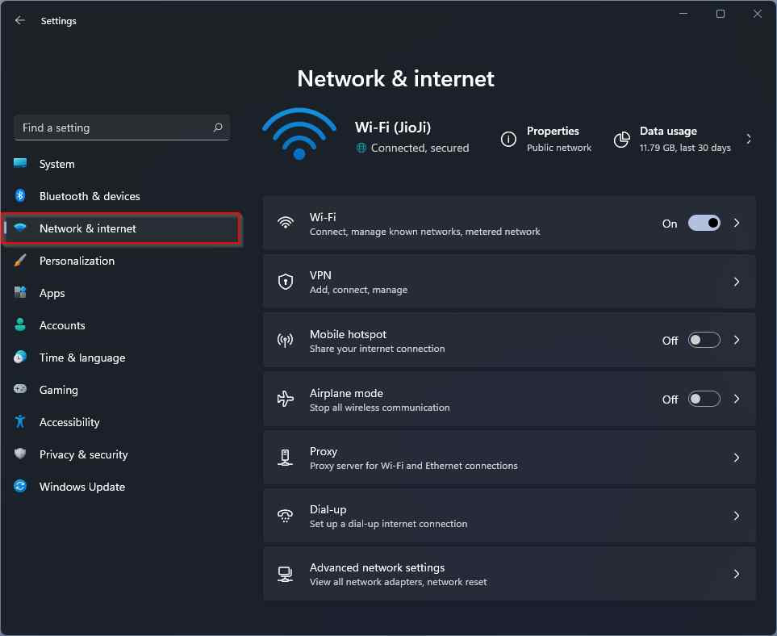Open Privacy & security from the sidebar

pos(83,454)
